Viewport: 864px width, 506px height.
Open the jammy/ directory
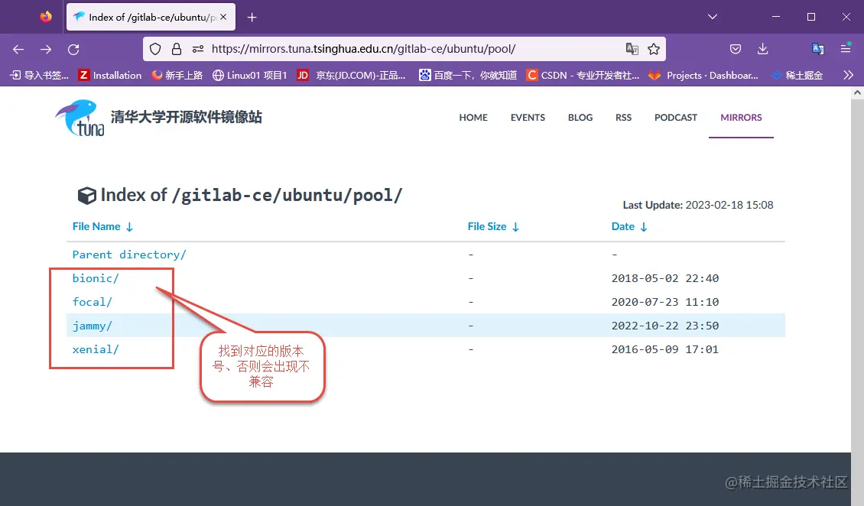pyautogui.click(x=92, y=326)
